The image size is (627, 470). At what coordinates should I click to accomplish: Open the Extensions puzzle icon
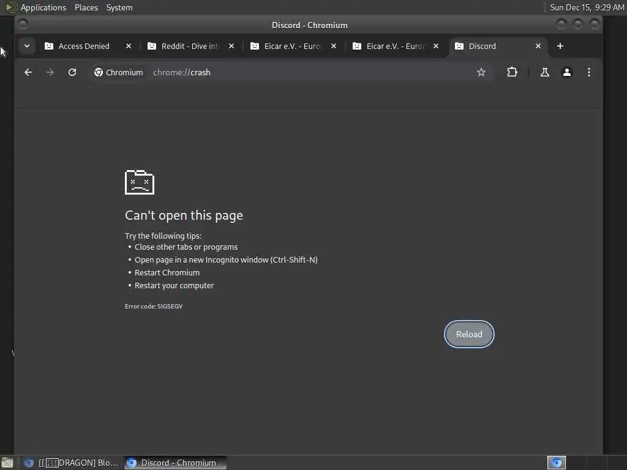click(512, 72)
